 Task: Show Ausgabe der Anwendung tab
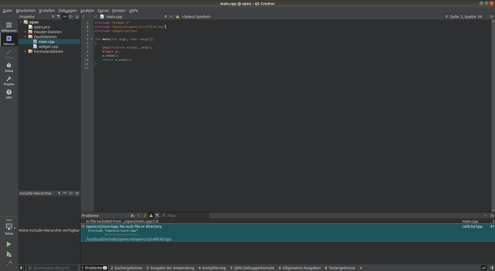click(x=170, y=268)
